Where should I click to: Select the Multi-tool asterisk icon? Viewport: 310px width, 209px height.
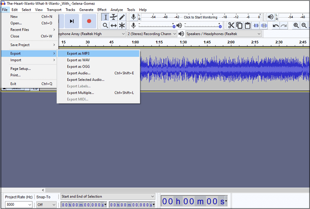coord(122,26)
